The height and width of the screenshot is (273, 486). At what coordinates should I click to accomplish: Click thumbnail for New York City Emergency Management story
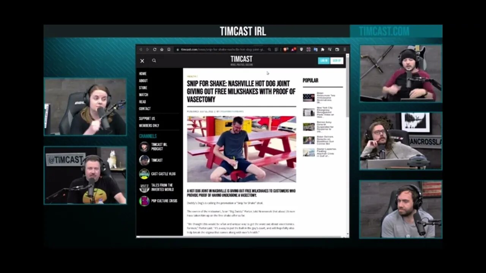[x=309, y=112]
